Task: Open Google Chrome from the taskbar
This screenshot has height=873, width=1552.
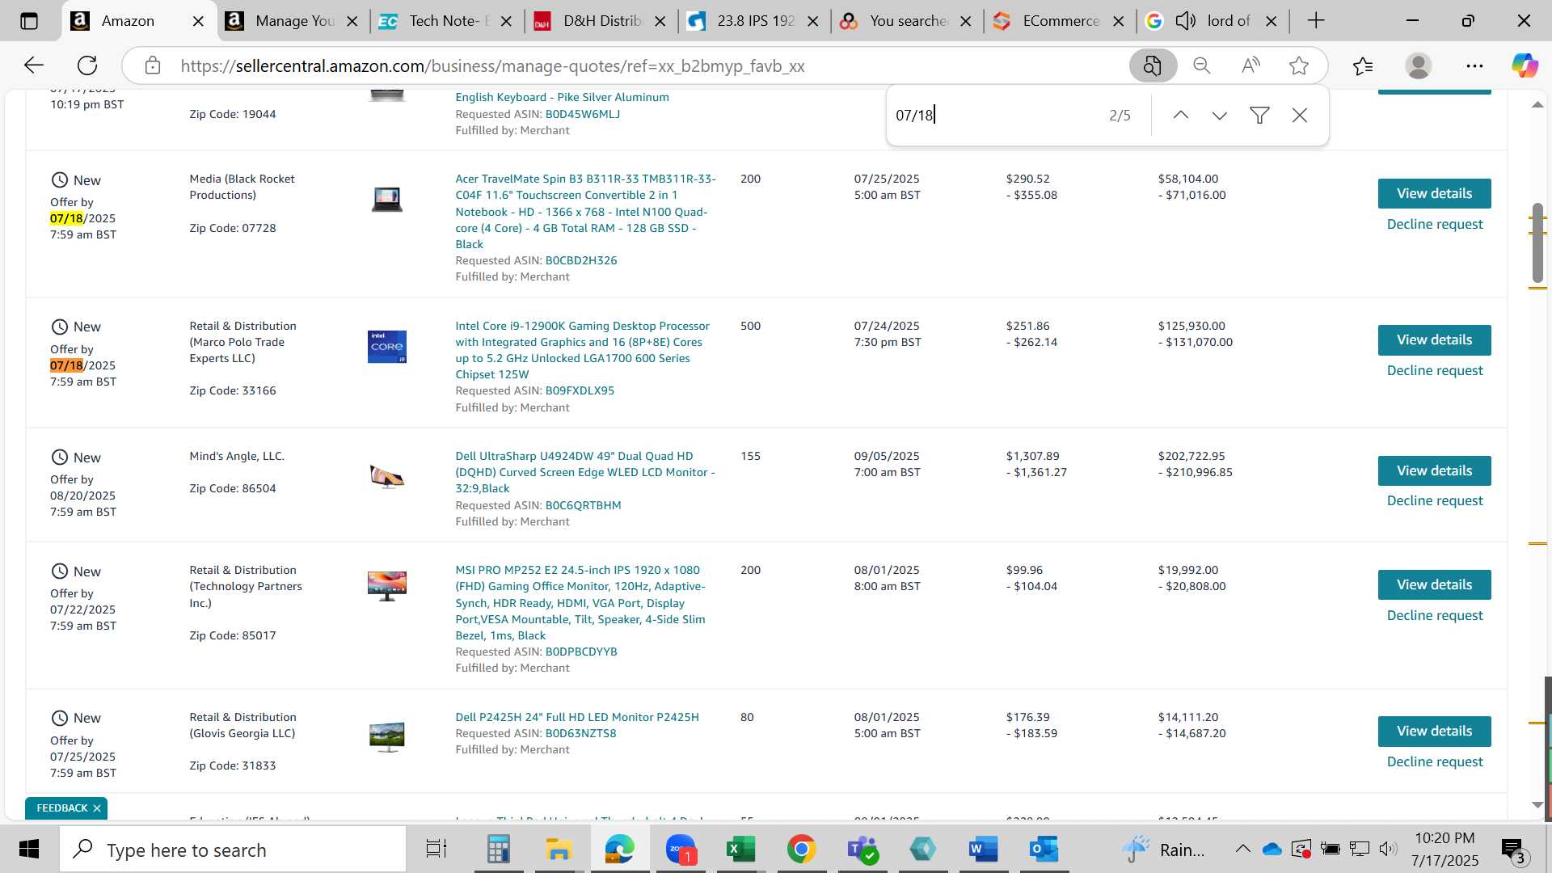Action: click(801, 850)
